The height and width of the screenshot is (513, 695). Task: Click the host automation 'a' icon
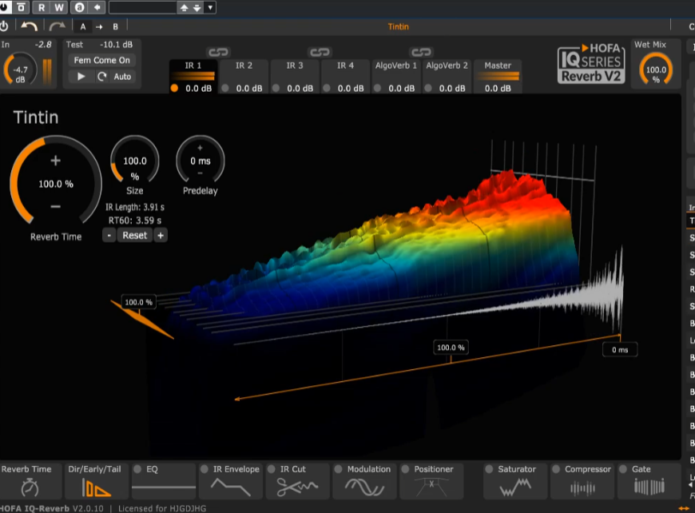coord(79,7)
